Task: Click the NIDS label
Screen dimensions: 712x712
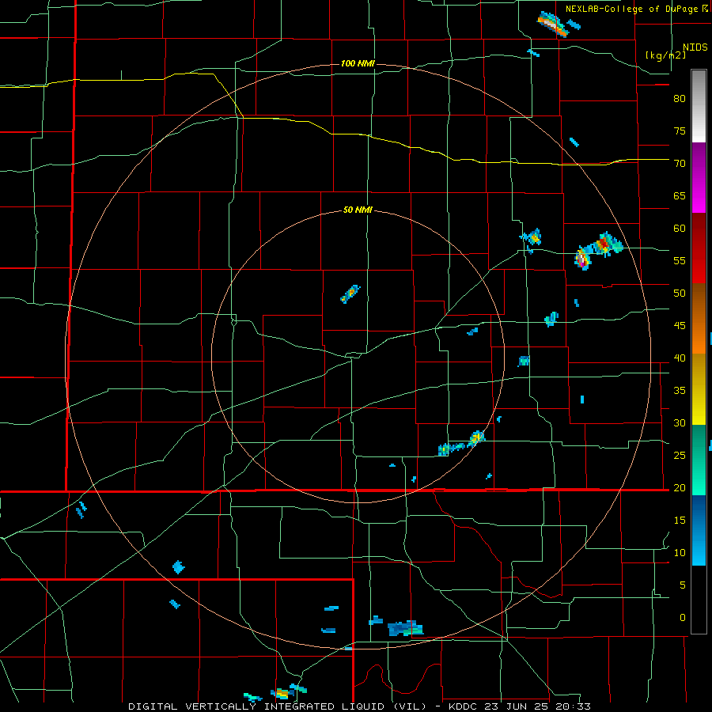Action: pos(695,47)
